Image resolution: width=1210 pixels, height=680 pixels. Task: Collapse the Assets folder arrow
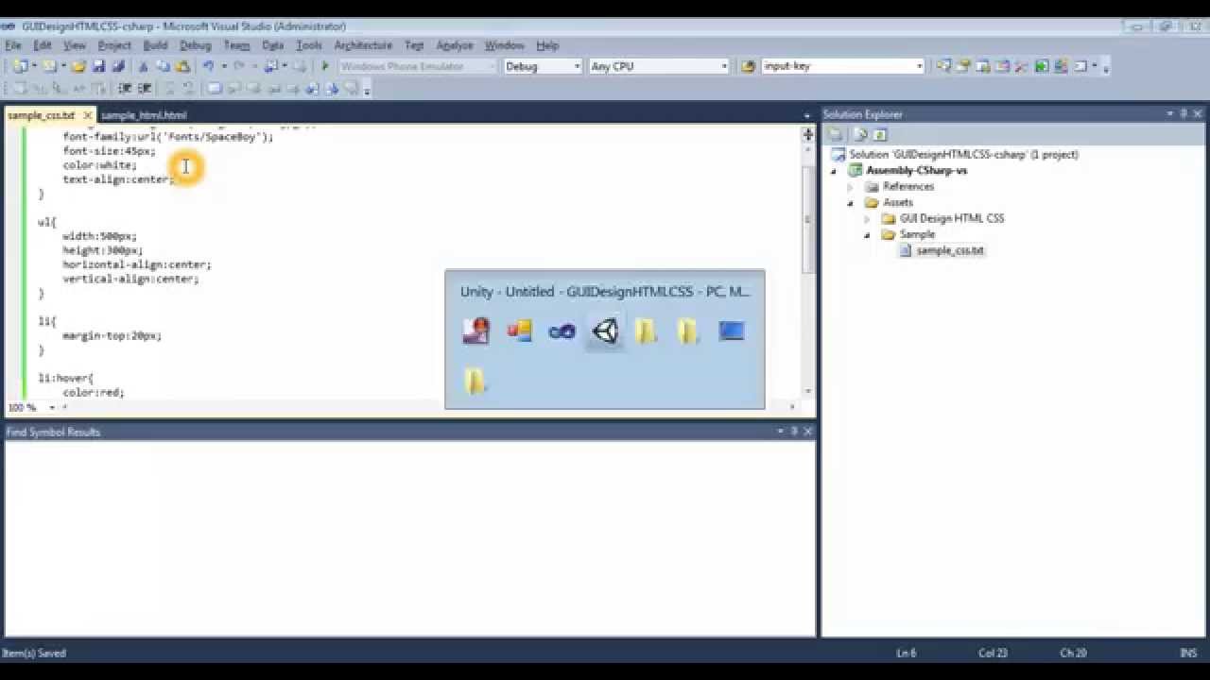pos(851,203)
